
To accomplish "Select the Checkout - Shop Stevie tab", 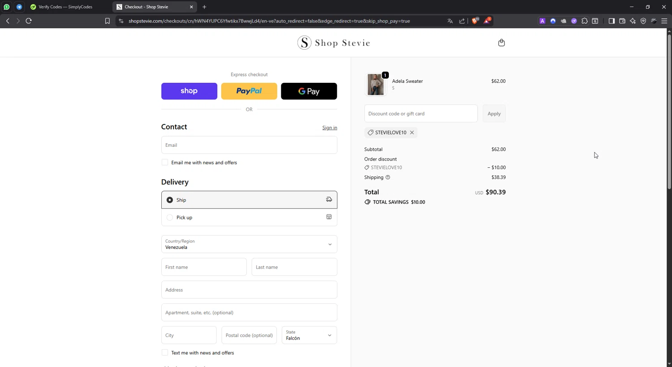I will [x=155, y=7].
